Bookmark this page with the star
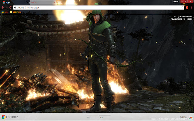Viewport: 194px width, 121px height. [x=182, y=8]
